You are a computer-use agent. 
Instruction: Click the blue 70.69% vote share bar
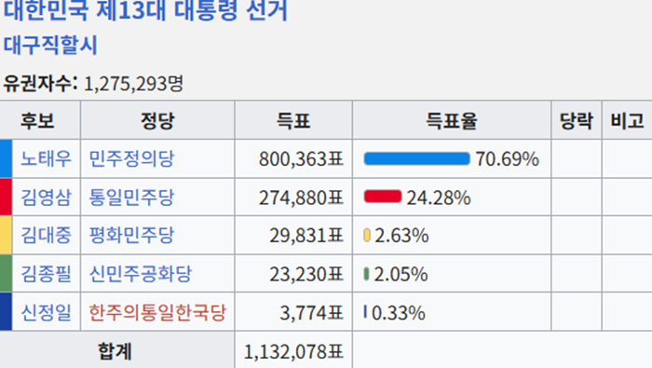[x=417, y=158]
